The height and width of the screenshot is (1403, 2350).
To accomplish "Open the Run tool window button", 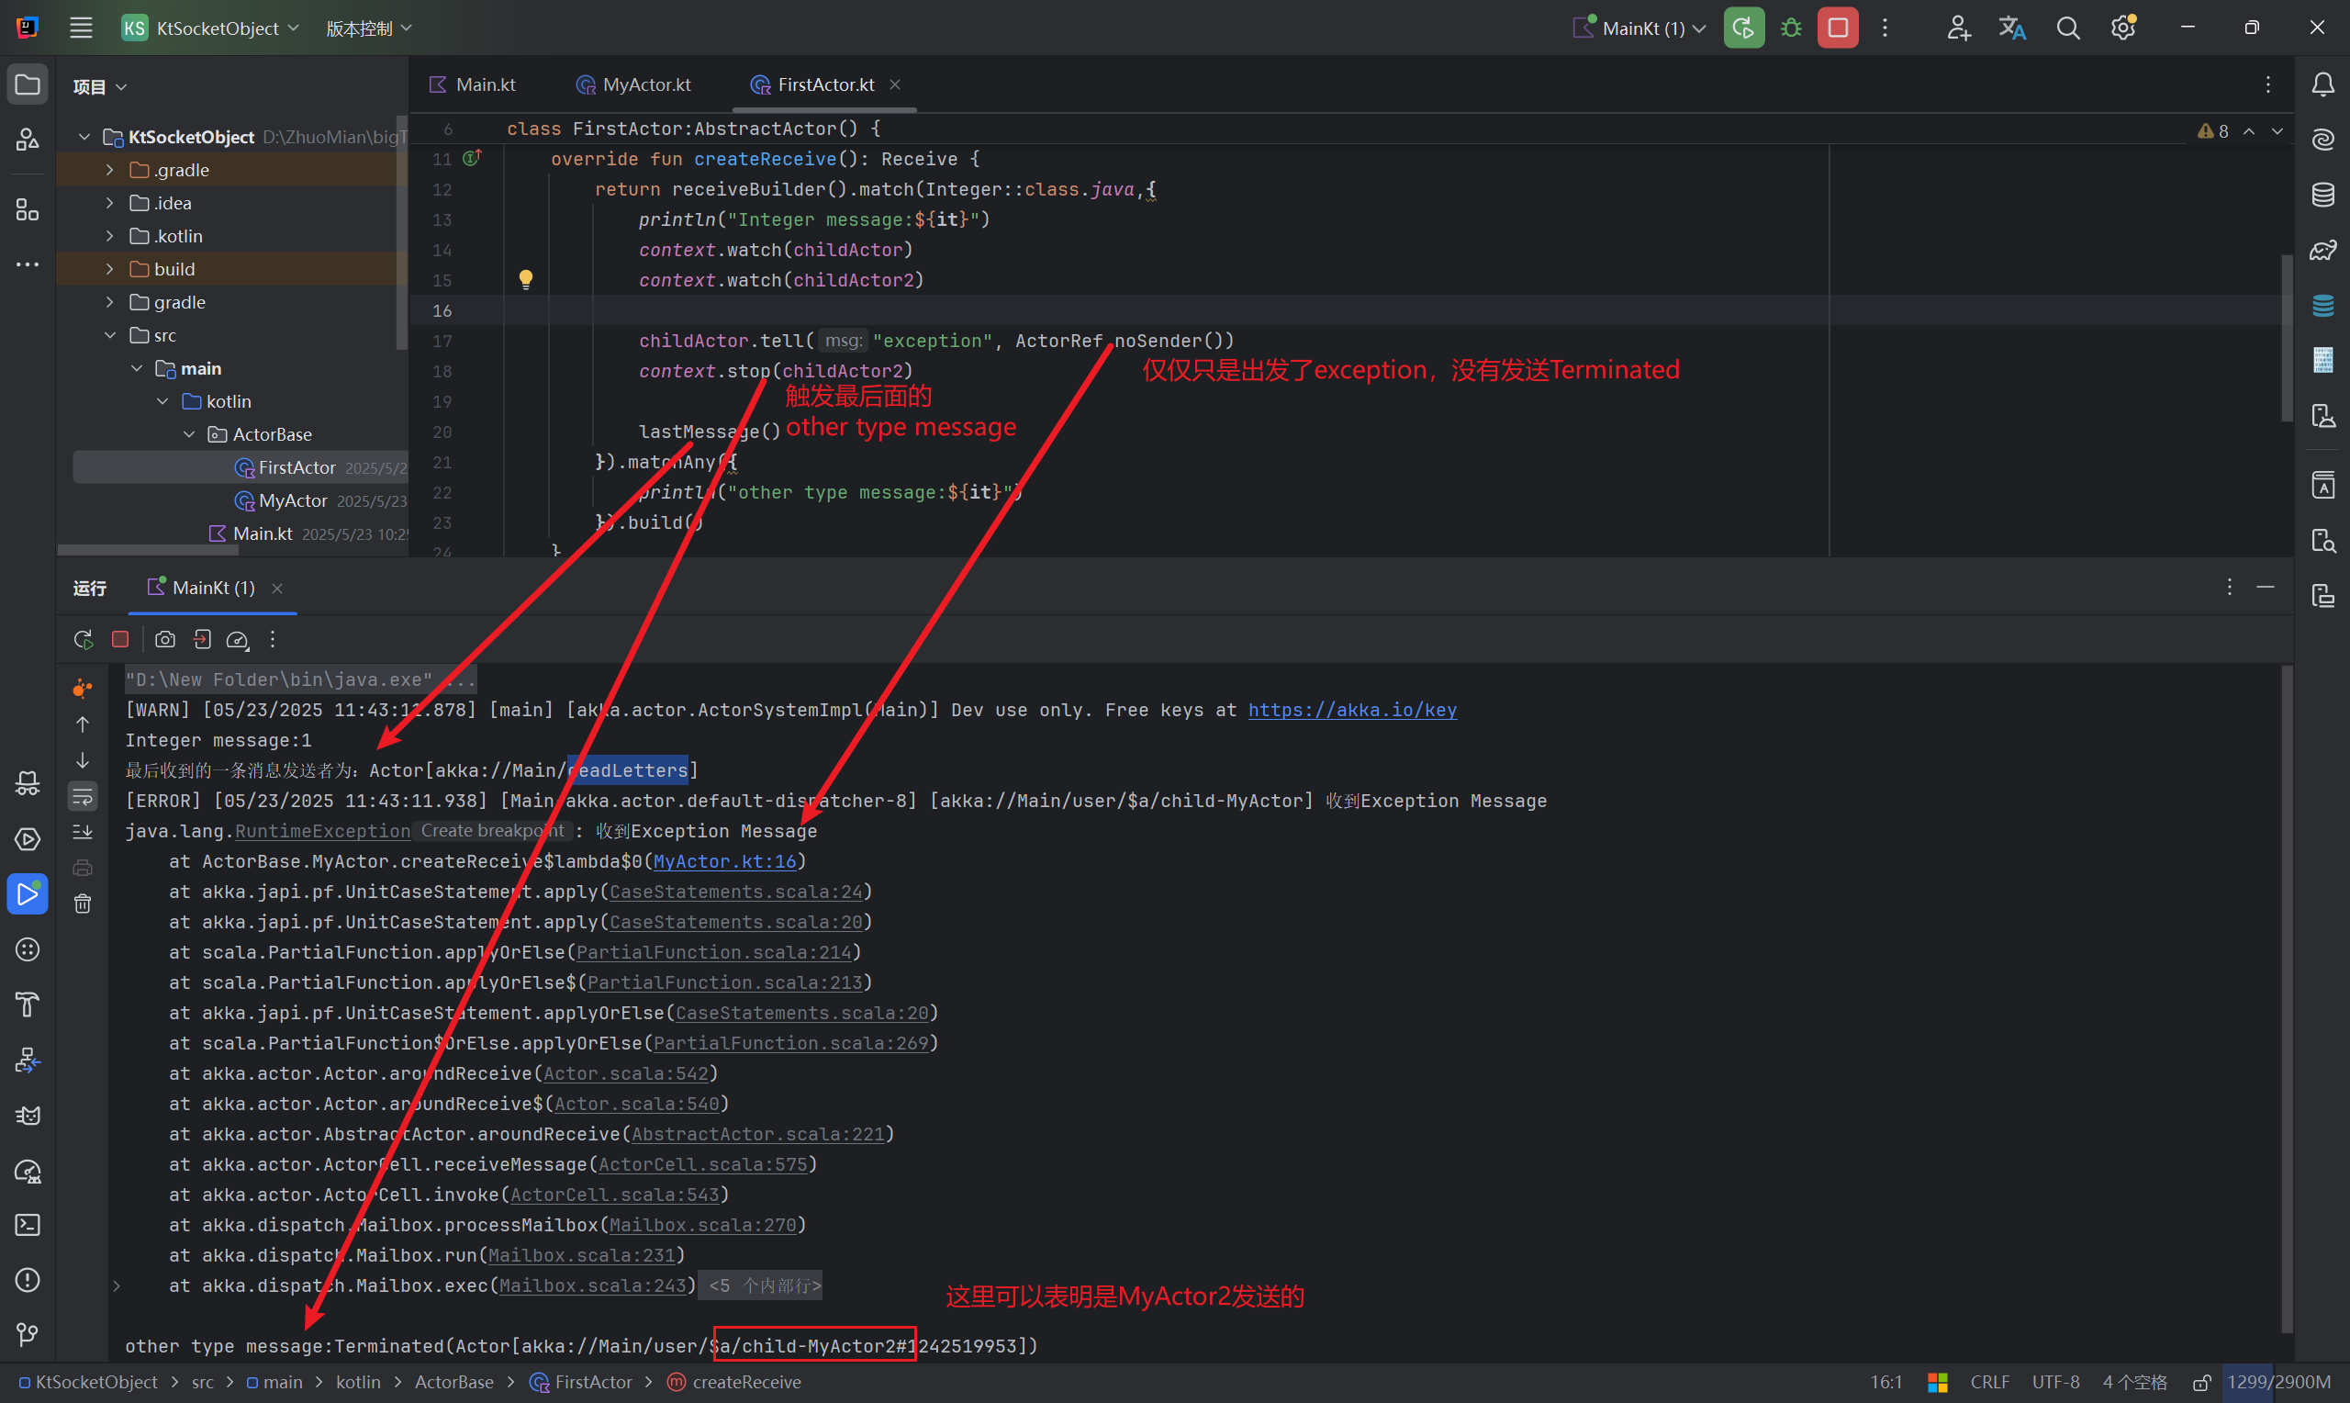I will pos(28,894).
